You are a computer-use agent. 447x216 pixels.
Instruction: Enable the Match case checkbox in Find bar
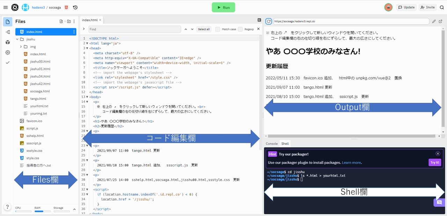[218, 29]
